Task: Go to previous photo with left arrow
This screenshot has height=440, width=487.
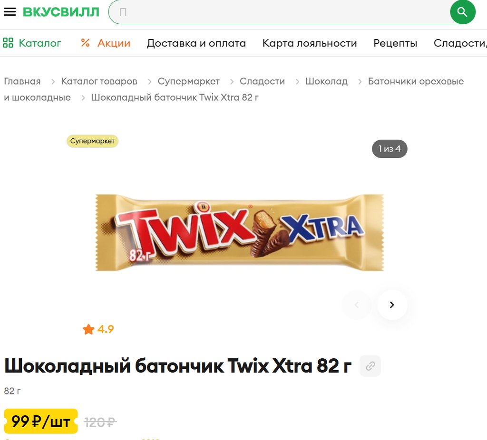Action: pyautogui.click(x=357, y=305)
